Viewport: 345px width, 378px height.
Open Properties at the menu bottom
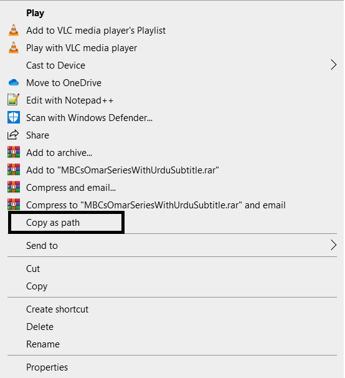coord(47,367)
